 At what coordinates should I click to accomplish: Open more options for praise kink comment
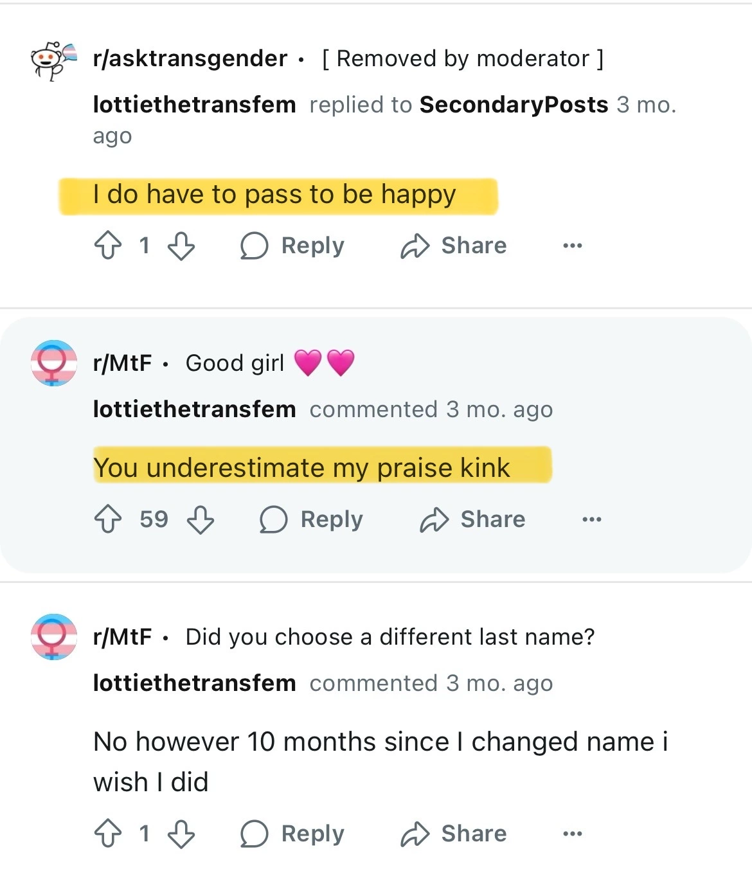click(591, 519)
